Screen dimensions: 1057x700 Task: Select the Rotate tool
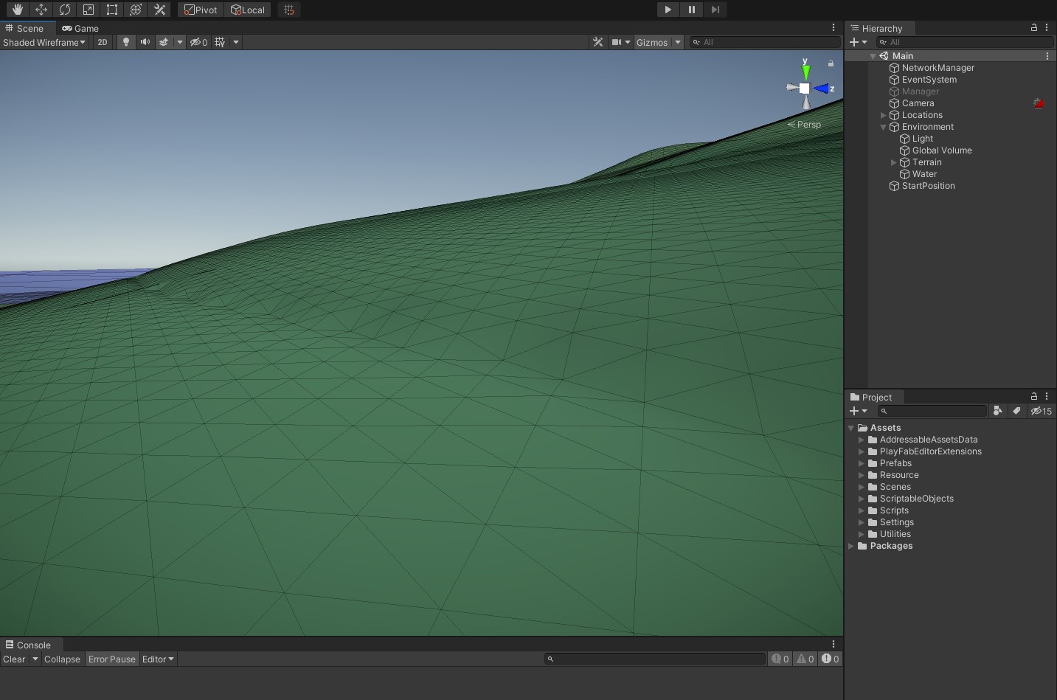(x=65, y=10)
